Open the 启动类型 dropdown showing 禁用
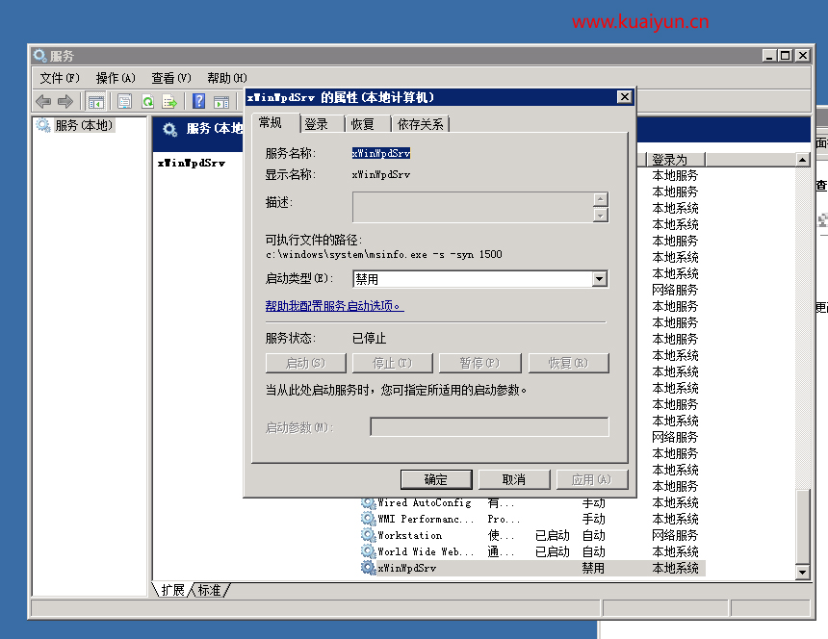Screen dimensions: 828x639 601,279
